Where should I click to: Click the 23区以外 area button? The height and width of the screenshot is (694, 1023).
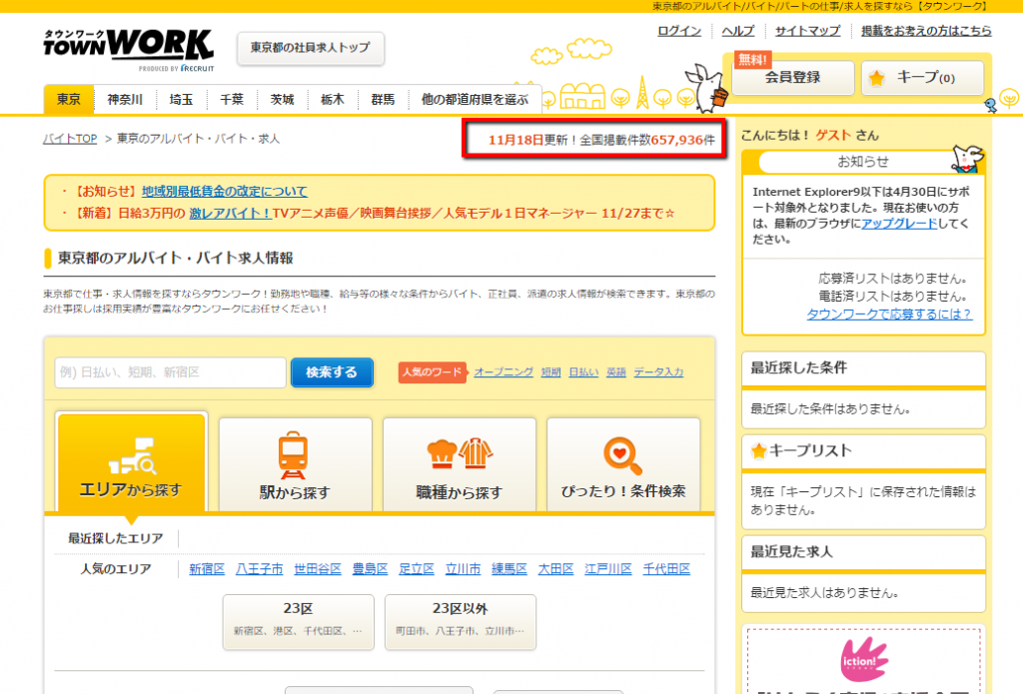click(x=460, y=621)
